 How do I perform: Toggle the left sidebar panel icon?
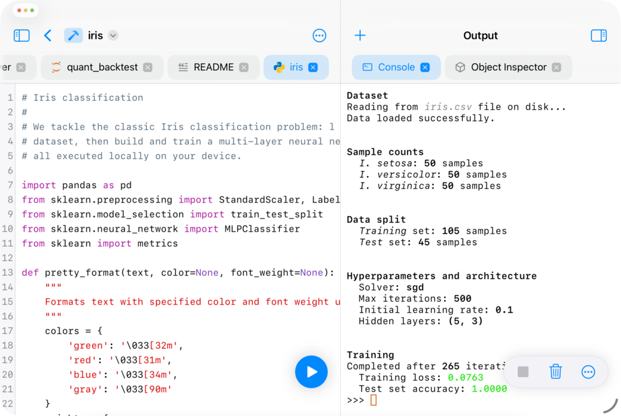click(x=21, y=36)
